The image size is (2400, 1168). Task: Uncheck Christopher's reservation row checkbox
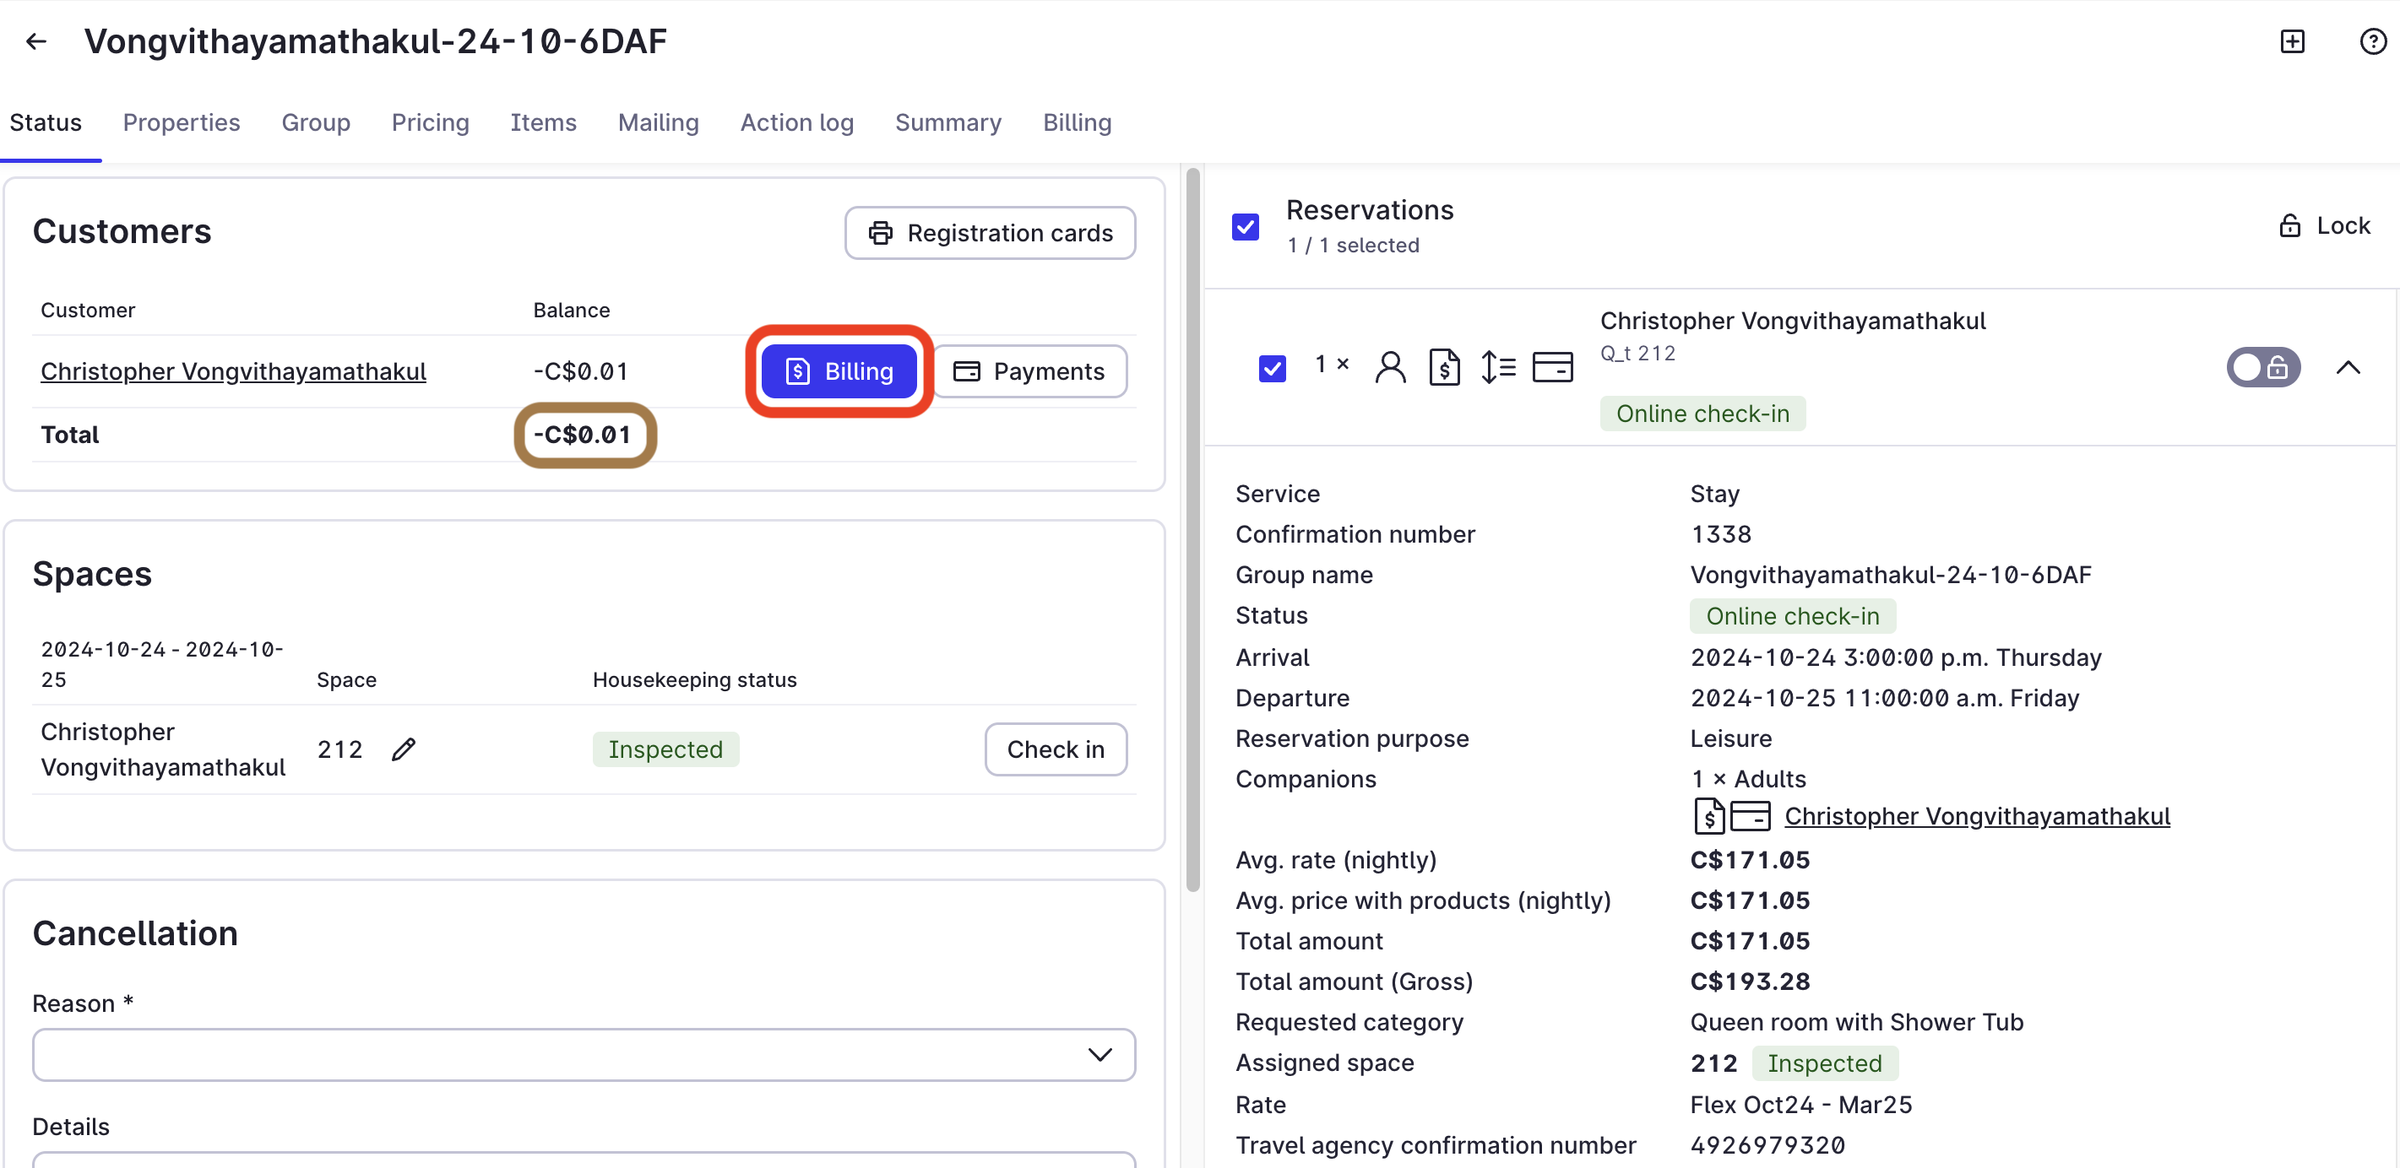tap(1272, 368)
